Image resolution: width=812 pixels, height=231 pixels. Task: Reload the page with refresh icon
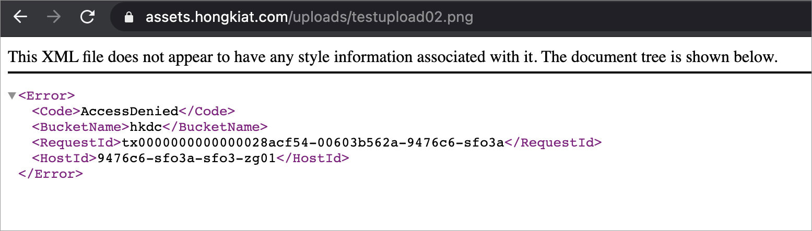(87, 17)
